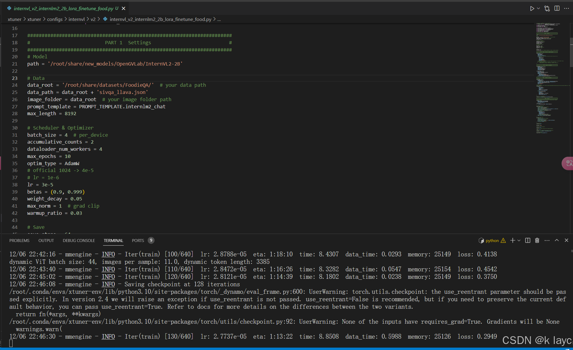
Task: Click the batch_size assignment line
Action: [67, 135]
